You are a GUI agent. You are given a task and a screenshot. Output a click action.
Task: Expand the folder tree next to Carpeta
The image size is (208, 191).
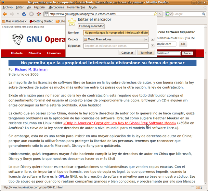153,39
